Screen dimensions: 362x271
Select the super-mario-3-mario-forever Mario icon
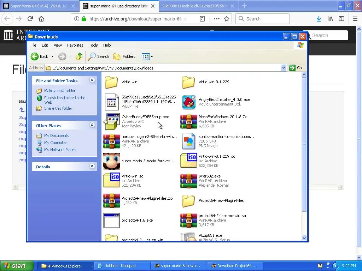tap(112, 161)
